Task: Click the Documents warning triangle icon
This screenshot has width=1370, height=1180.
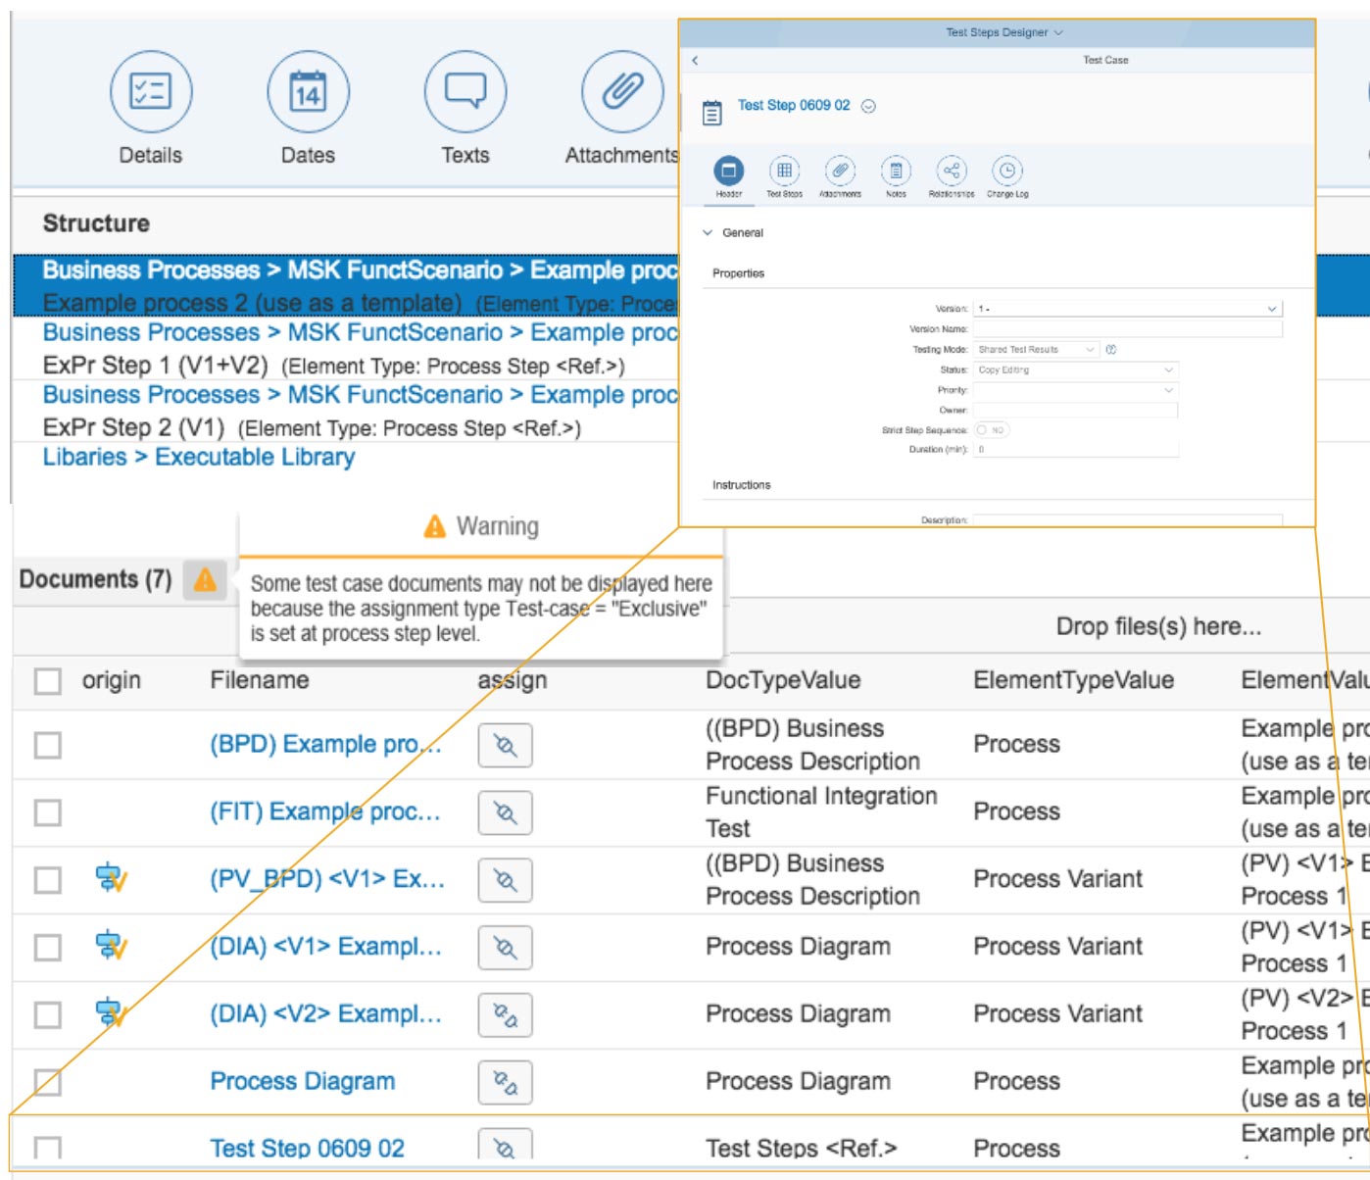Action: [205, 579]
